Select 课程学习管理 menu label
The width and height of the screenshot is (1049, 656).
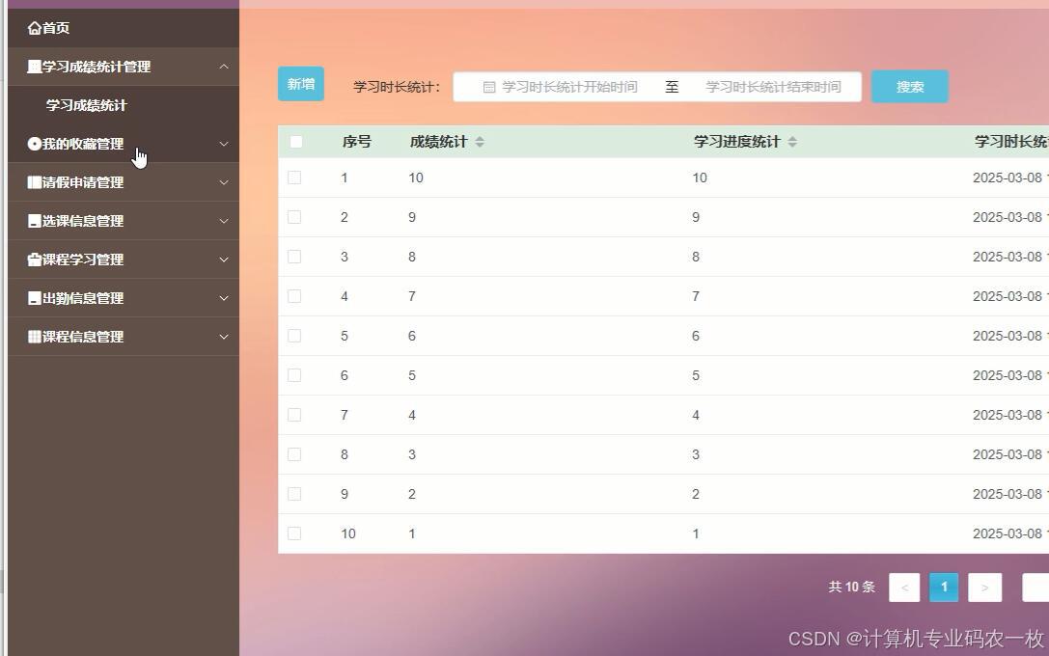83,260
